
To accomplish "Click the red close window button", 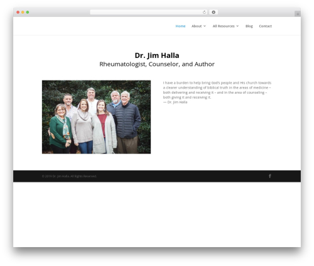I will click(x=18, y=13).
